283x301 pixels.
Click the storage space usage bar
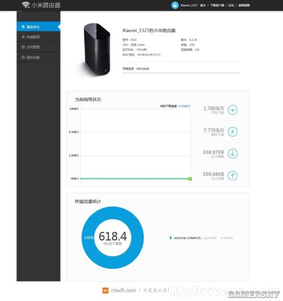[x=181, y=73]
